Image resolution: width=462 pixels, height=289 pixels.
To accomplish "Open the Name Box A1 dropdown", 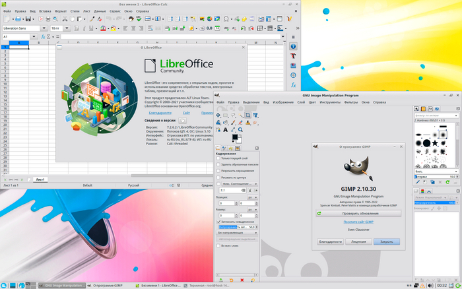I will coord(34,36).
